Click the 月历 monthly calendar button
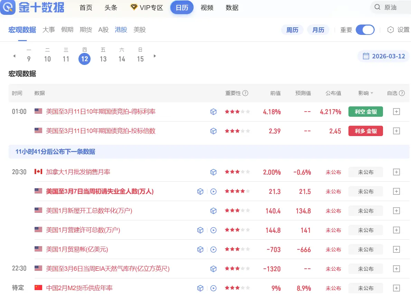This screenshot has height=296, width=411. (x=318, y=30)
